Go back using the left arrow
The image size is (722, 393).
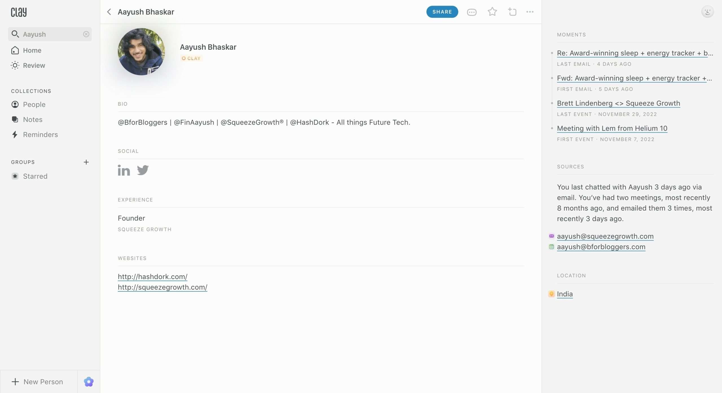(109, 12)
